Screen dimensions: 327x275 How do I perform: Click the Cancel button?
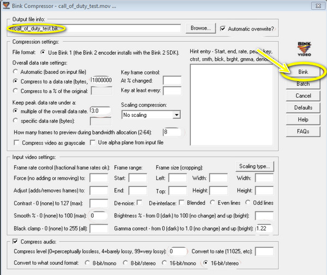click(x=303, y=96)
